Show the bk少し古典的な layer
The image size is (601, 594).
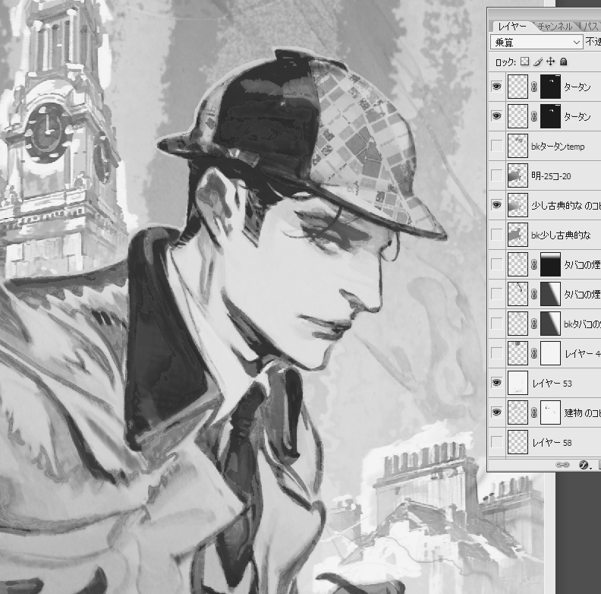(496, 235)
